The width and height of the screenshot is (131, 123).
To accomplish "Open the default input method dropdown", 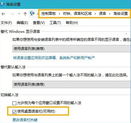I will click(72, 84).
